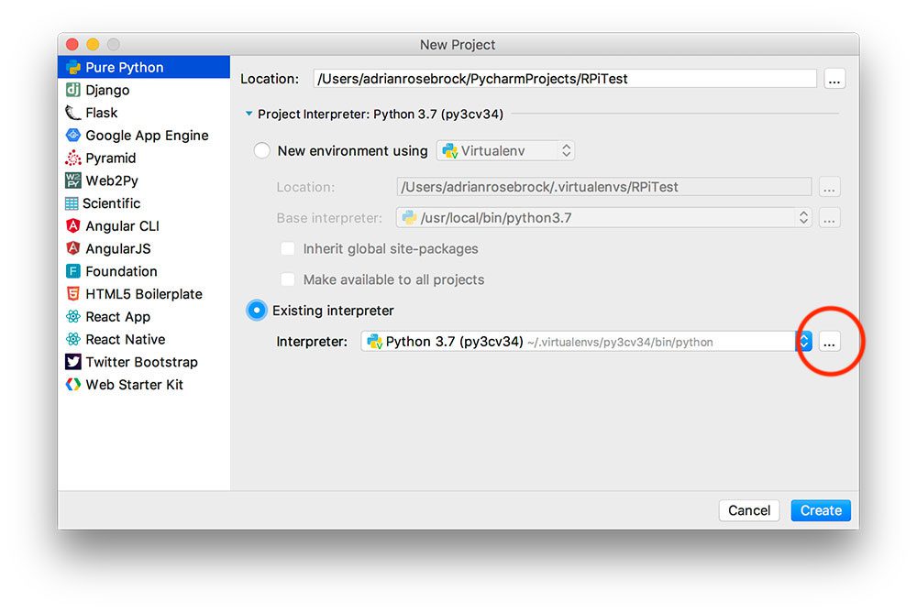Click the React App icon

click(73, 317)
